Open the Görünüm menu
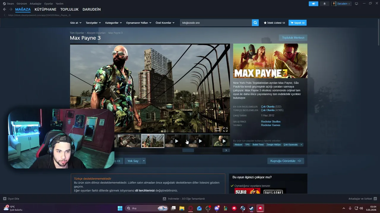Image resolution: width=380 pixels, height=213 pixels. click(x=22, y=4)
